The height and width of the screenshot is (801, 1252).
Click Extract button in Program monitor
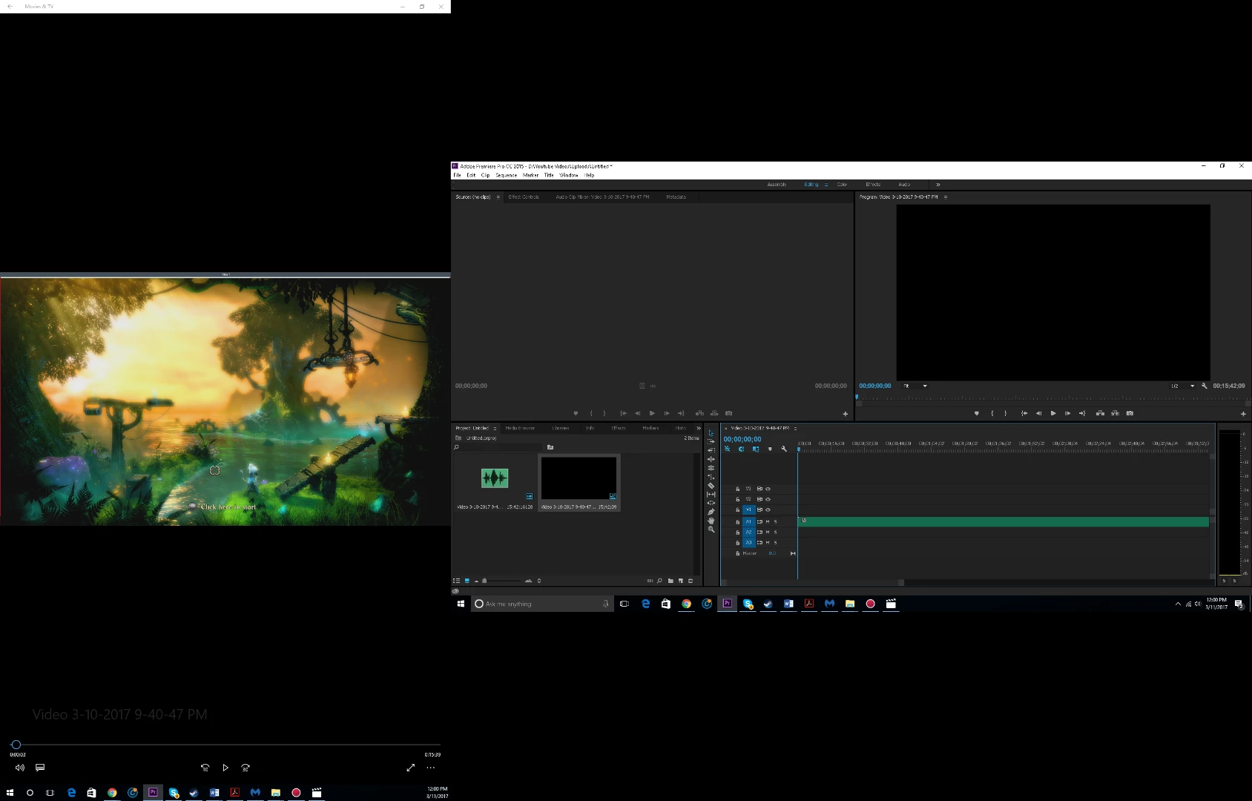[1115, 413]
